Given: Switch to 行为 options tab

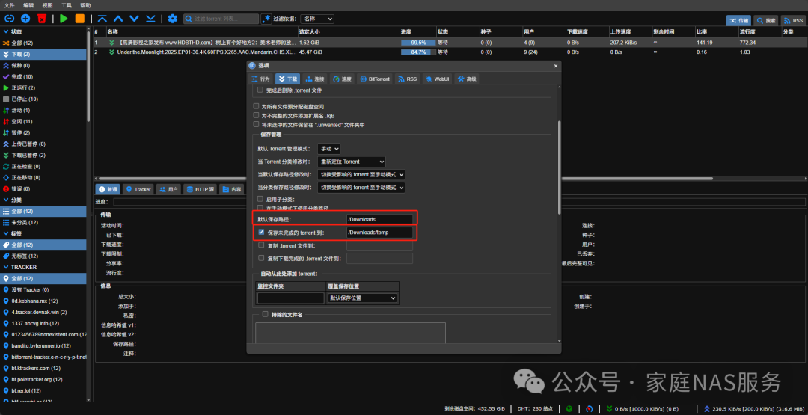Looking at the screenshot, I should 261,79.
